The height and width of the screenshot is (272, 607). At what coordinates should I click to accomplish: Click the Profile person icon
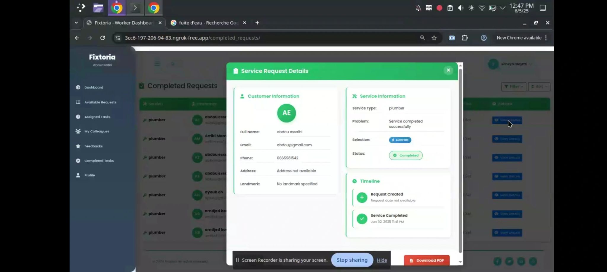click(x=78, y=175)
